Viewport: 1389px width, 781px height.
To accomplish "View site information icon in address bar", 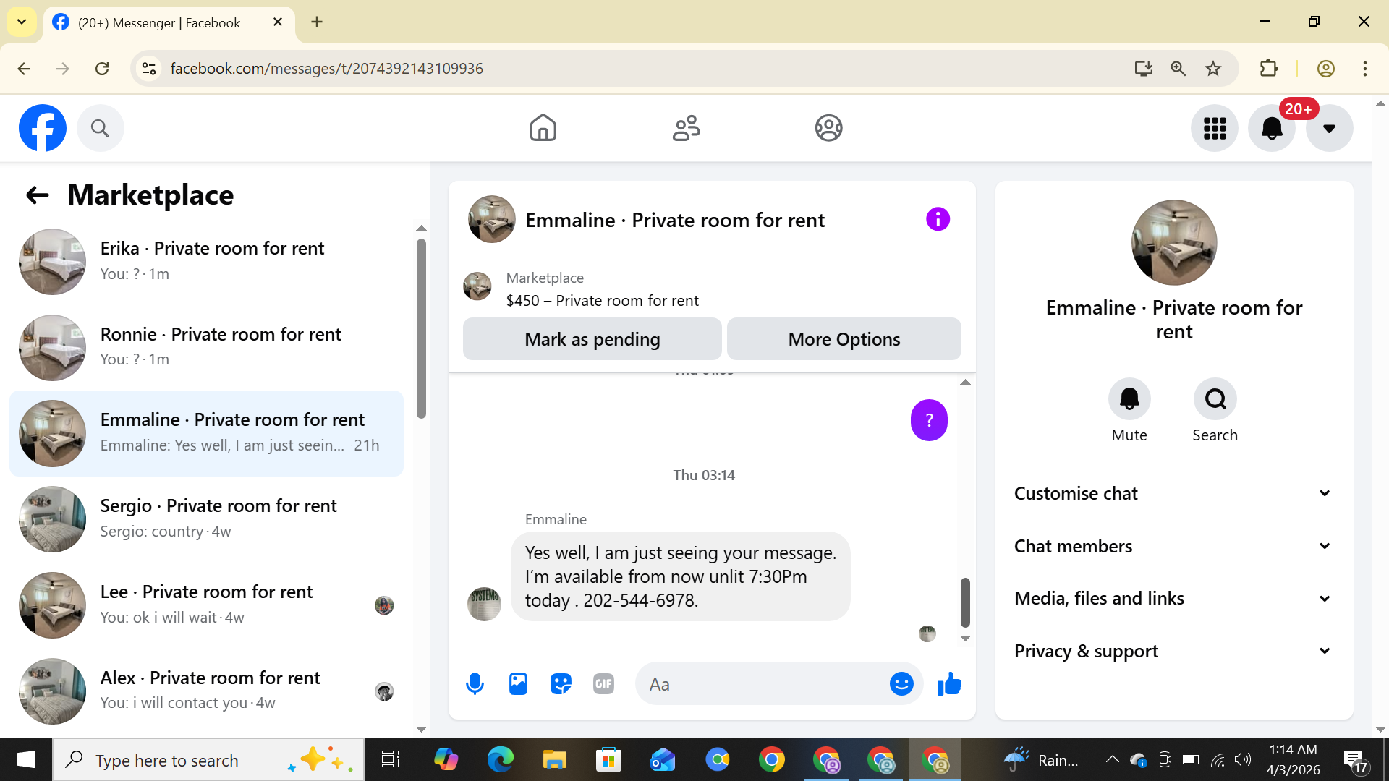I will click(149, 69).
